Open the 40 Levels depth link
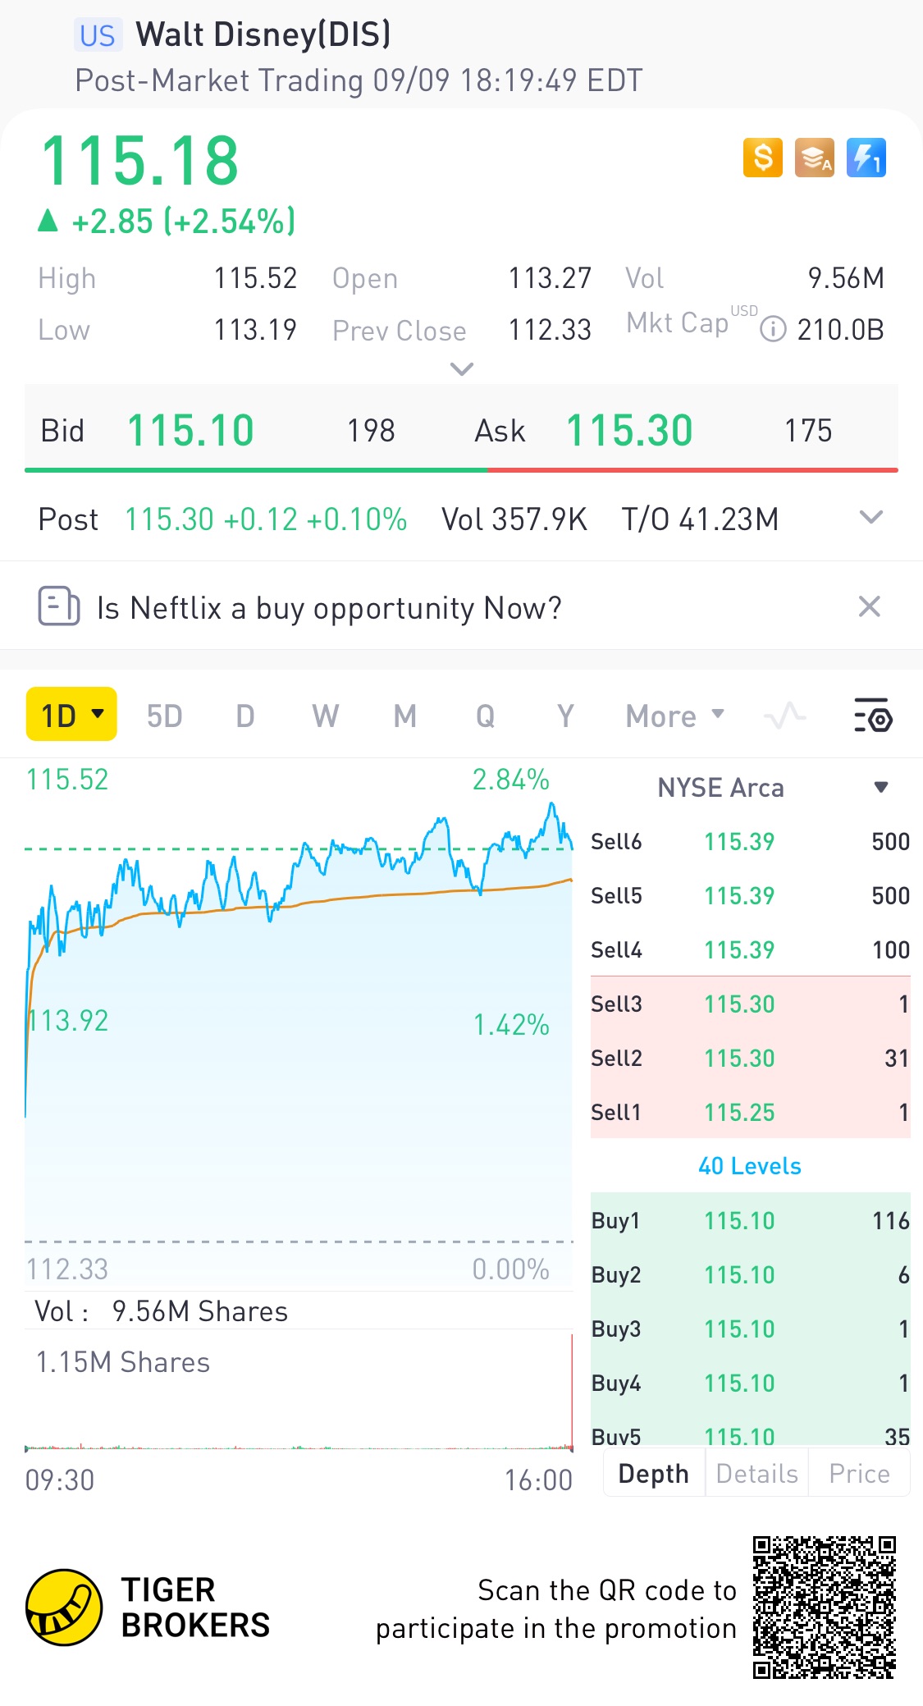The width and height of the screenshot is (923, 1706). click(749, 1166)
